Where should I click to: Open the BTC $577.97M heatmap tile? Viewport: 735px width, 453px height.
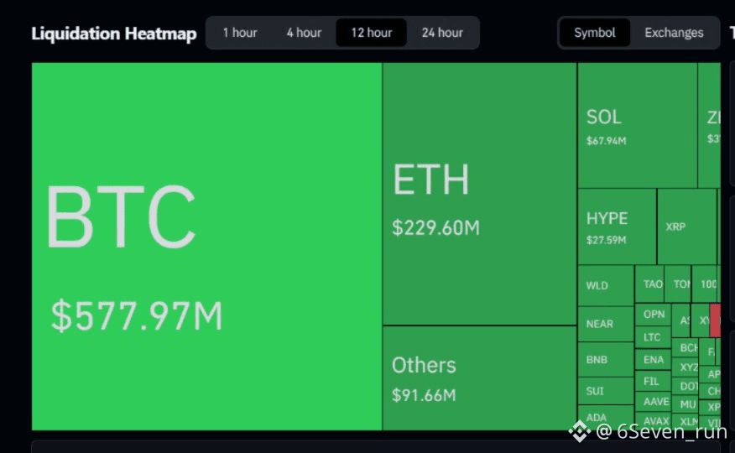206,247
